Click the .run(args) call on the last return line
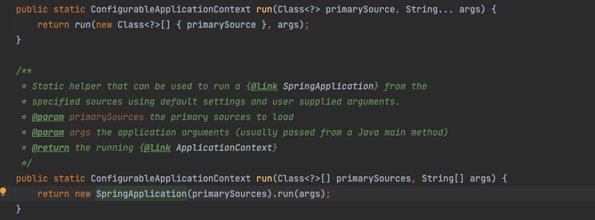This screenshot has height=220, width=595. pos(300,193)
